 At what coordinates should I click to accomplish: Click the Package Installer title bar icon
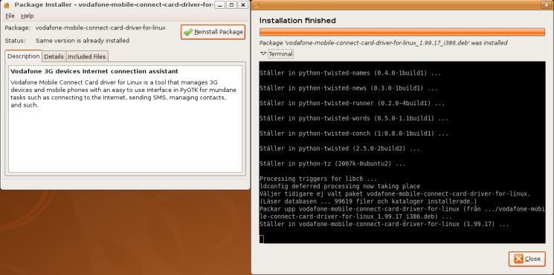(x=7, y=5)
